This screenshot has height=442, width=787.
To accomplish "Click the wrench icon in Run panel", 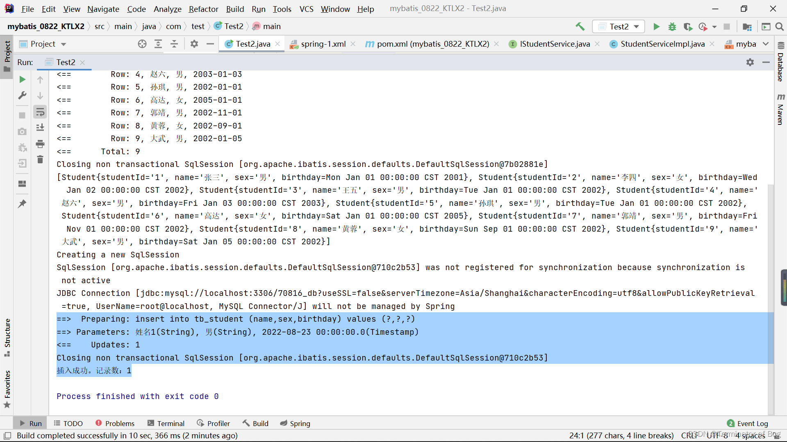I will coord(23,95).
